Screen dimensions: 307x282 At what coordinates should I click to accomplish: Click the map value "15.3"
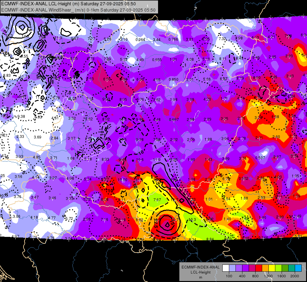point(9,36)
